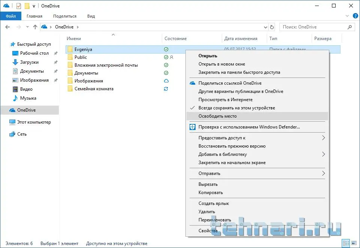Viewport: 360px width, 248px height.
Task: Open Музыка in the navigation pane
Action: pos(28,98)
